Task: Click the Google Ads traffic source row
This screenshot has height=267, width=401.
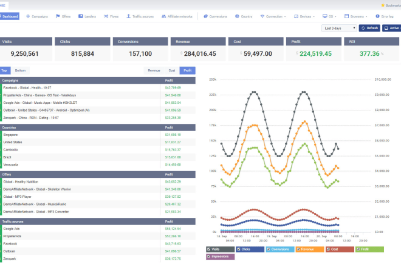Action: [98, 229]
